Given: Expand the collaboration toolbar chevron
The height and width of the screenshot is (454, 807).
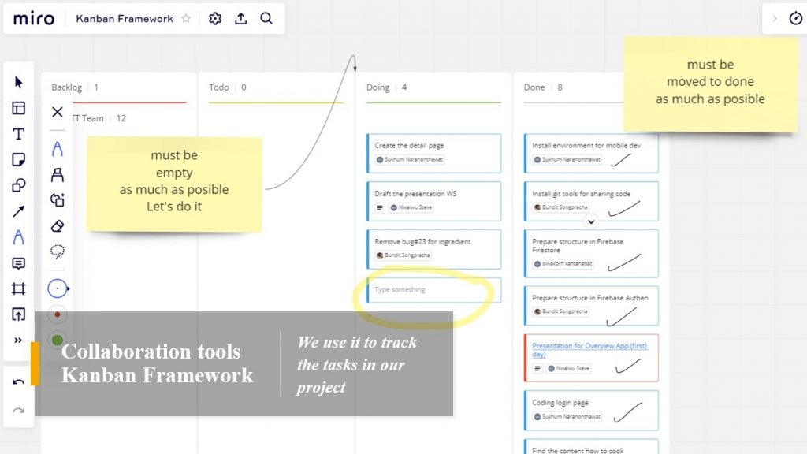Looking at the screenshot, I should point(775,19).
